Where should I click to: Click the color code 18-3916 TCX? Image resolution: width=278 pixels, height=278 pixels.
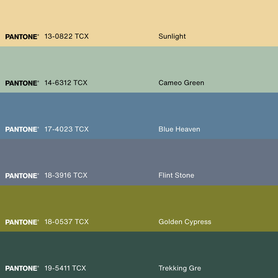[66, 175]
